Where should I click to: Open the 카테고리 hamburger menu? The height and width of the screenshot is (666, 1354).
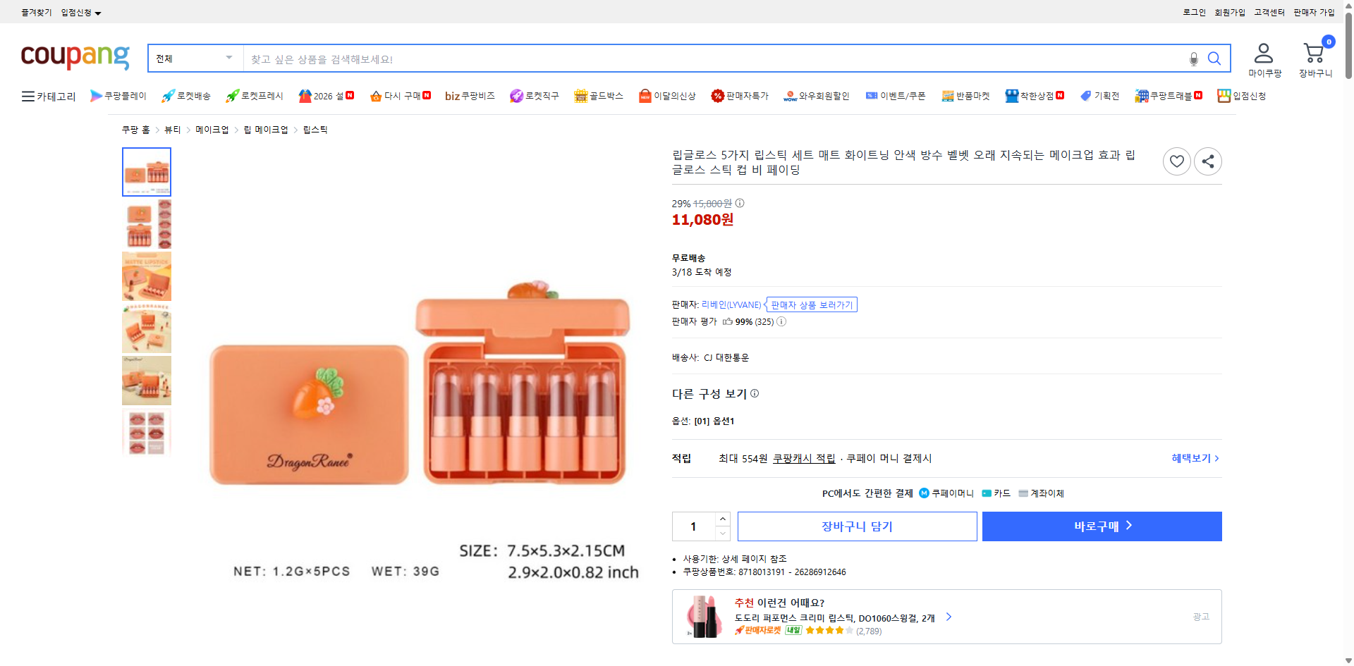tap(28, 96)
